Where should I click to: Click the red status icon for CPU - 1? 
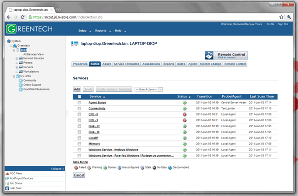(x=185, y=120)
